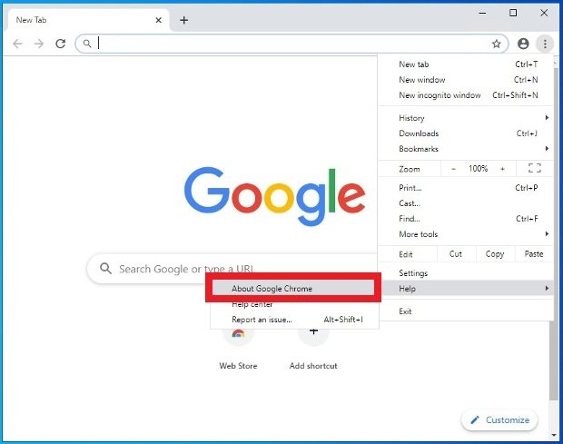
Task: Click the Paste button in Edit row
Action: 534,254
